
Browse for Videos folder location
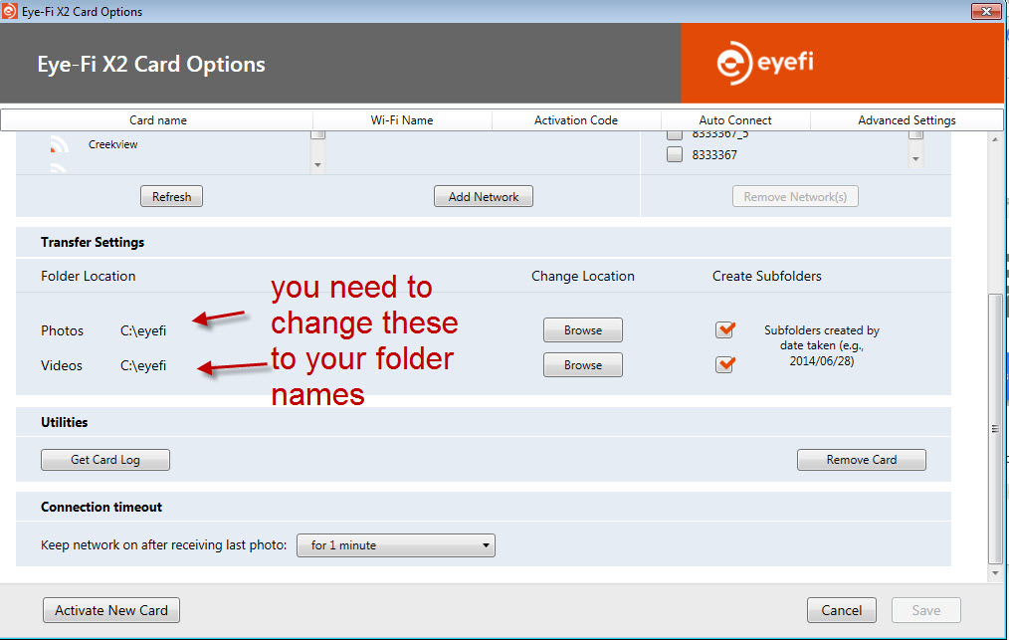point(583,364)
